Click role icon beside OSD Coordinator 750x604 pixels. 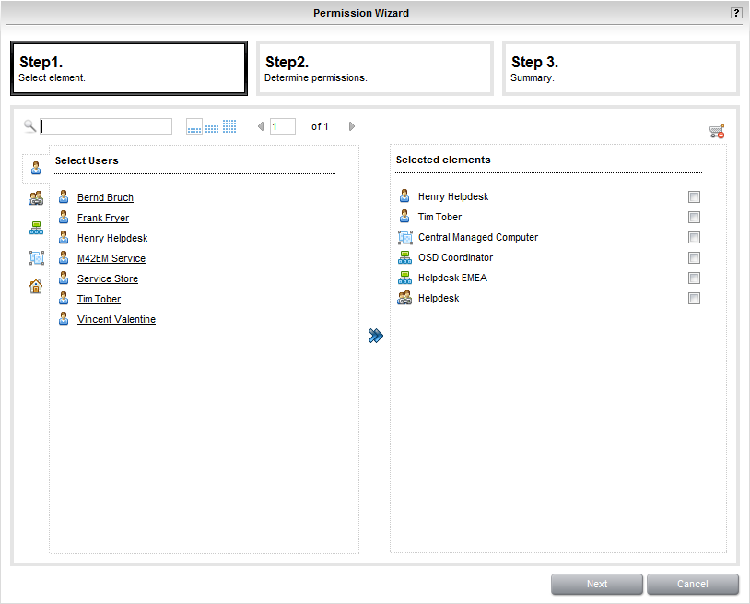pyautogui.click(x=404, y=257)
